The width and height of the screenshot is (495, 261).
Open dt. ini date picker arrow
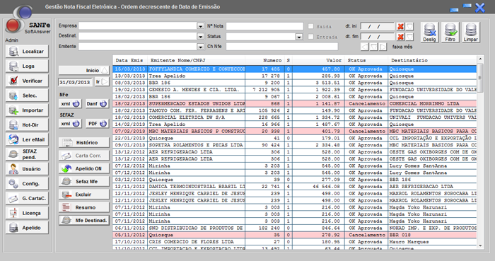[409, 26]
